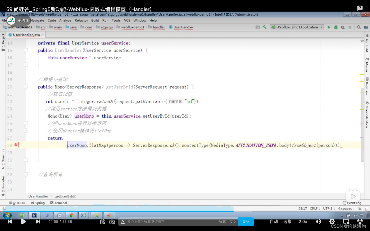This screenshot has width=370, height=231.
Task: Send the danmaku with 发送 button
Action: pos(246,222)
